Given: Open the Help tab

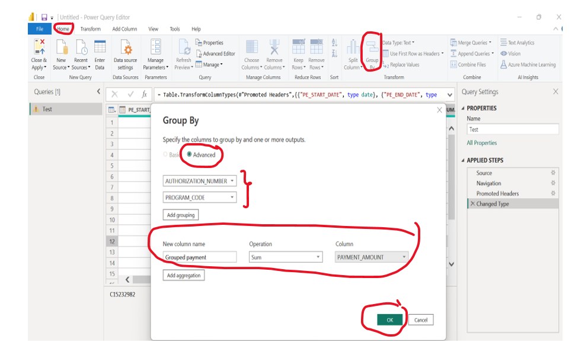Looking at the screenshot, I should tap(196, 29).
